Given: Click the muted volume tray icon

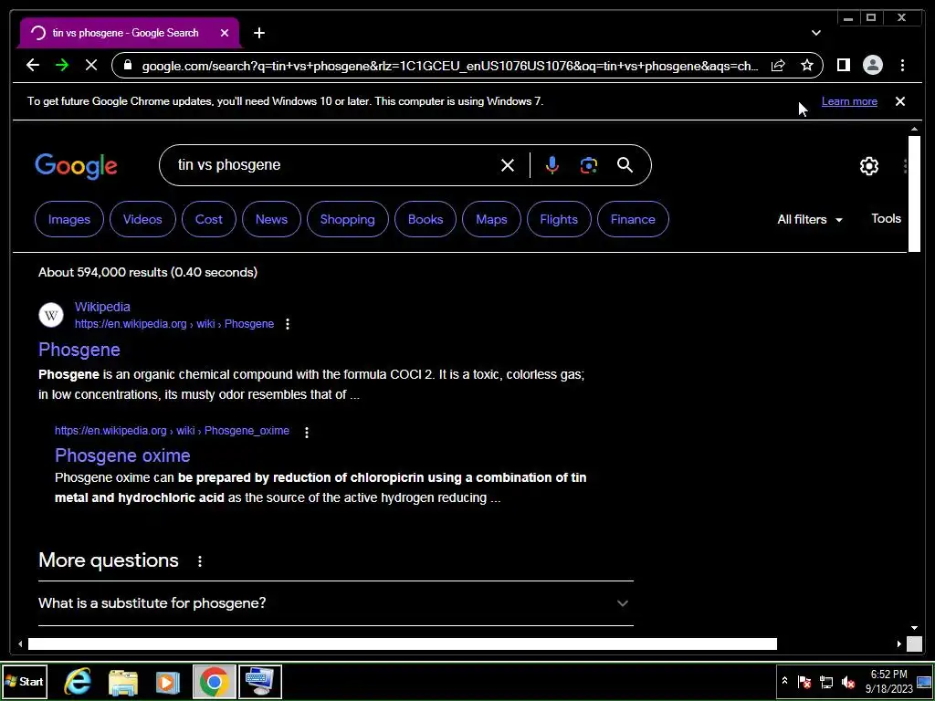Looking at the screenshot, I should click(x=847, y=682).
